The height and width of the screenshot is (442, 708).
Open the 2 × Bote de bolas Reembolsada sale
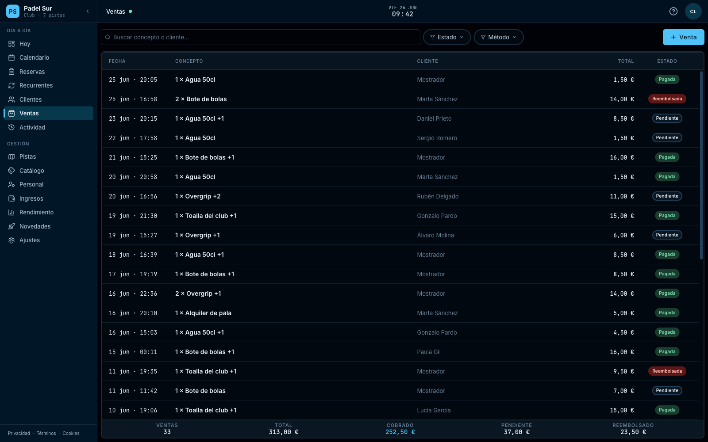pyautogui.click(x=400, y=99)
